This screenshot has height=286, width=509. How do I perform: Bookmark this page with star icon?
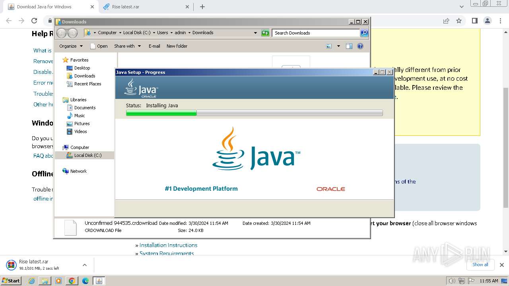(x=459, y=21)
